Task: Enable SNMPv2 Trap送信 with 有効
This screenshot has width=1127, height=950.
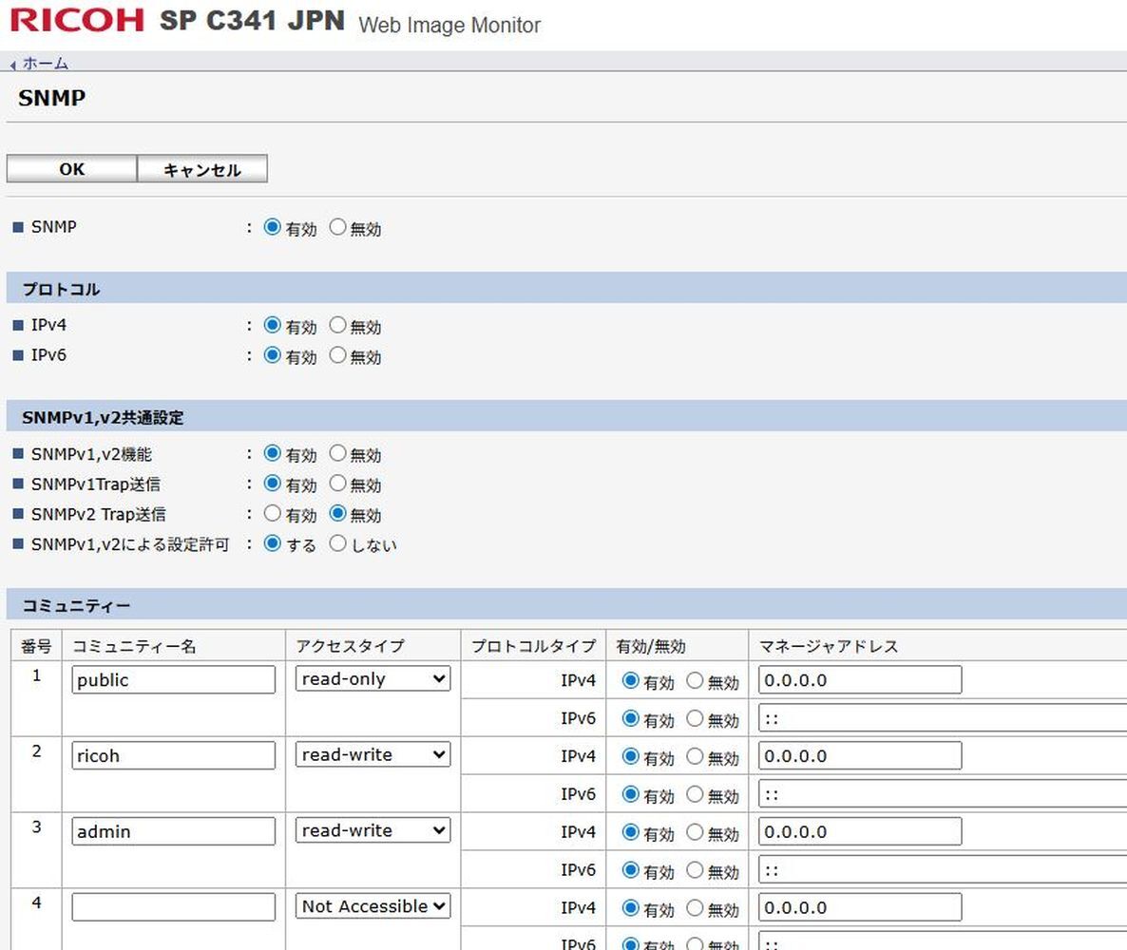Action: pos(273,514)
